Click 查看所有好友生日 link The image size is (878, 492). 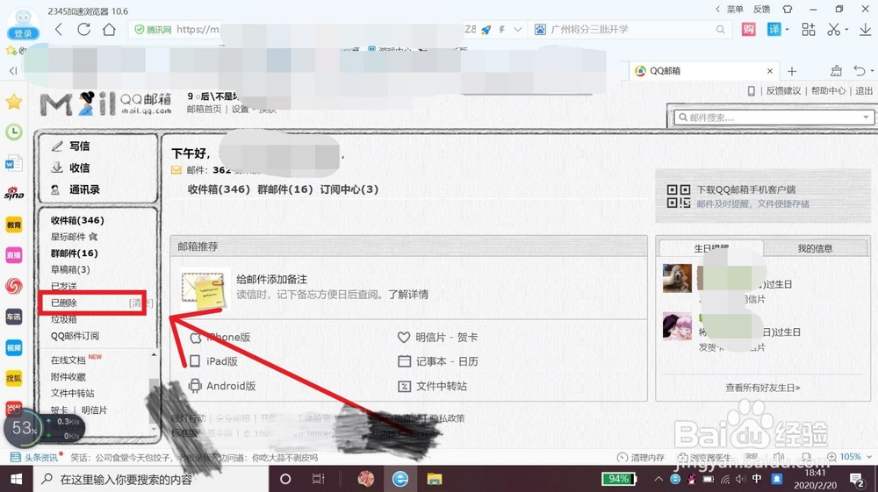tap(763, 388)
